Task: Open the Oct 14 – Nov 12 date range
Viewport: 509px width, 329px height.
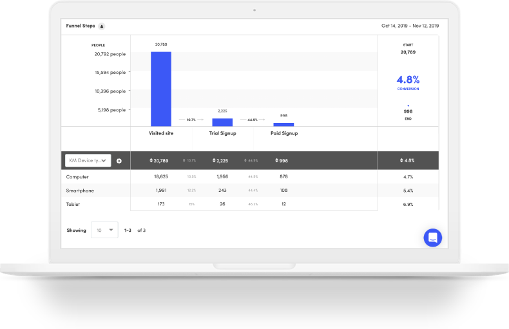Action: pyautogui.click(x=409, y=26)
